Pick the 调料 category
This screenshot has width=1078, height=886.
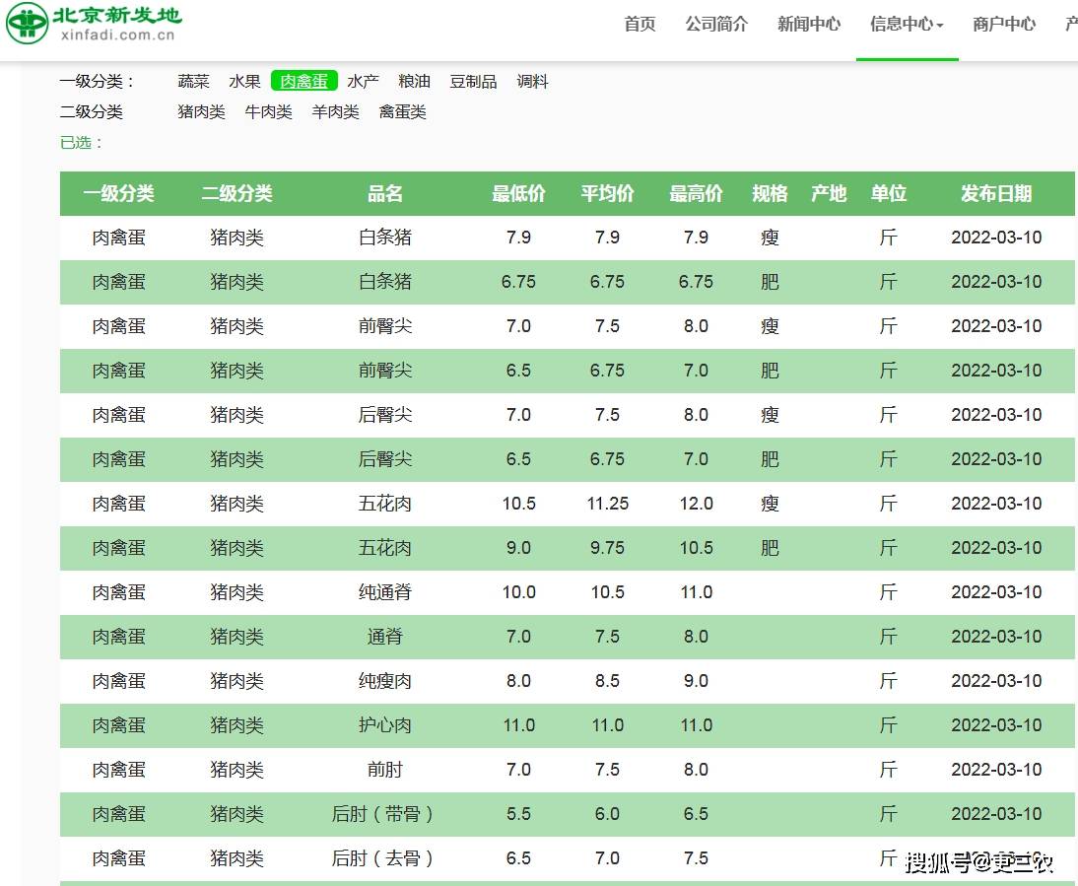point(532,82)
